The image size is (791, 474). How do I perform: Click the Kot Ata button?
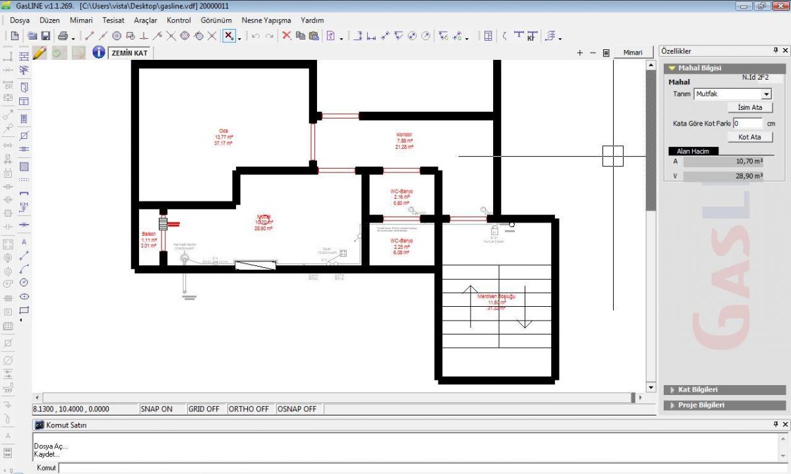click(750, 137)
